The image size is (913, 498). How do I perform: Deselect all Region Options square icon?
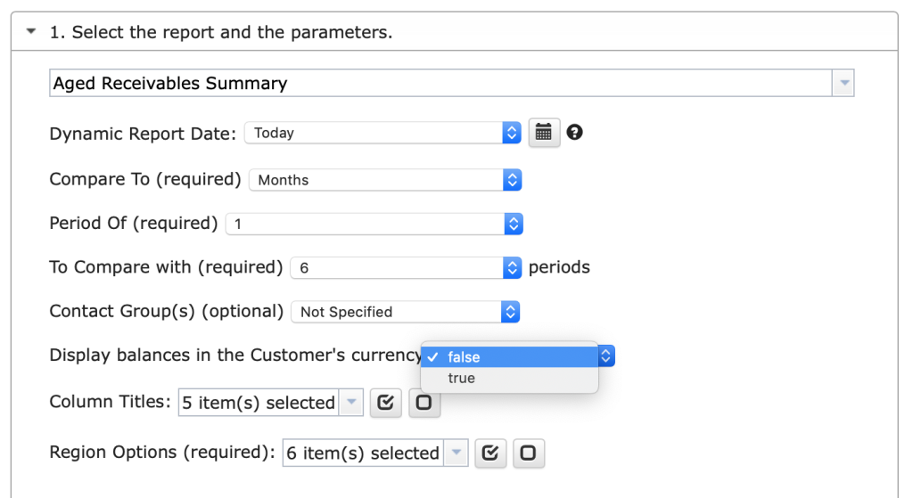528,453
